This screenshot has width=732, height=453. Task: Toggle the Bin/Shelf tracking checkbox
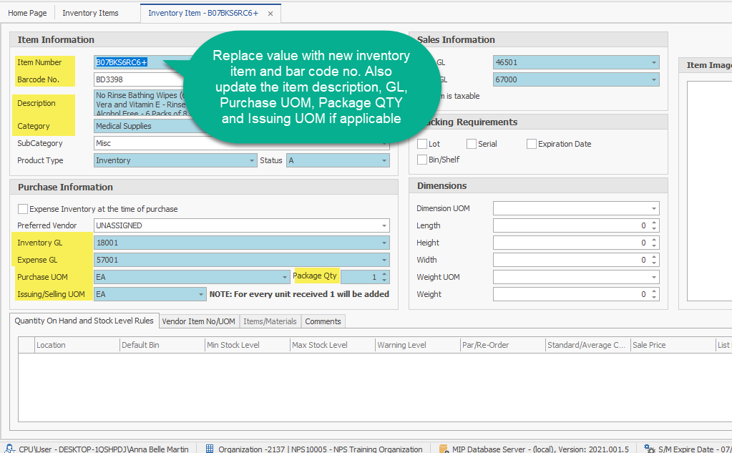pyautogui.click(x=422, y=160)
